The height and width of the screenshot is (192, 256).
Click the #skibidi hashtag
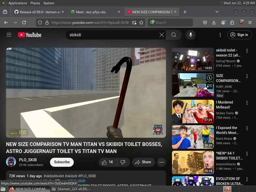(71, 176)
